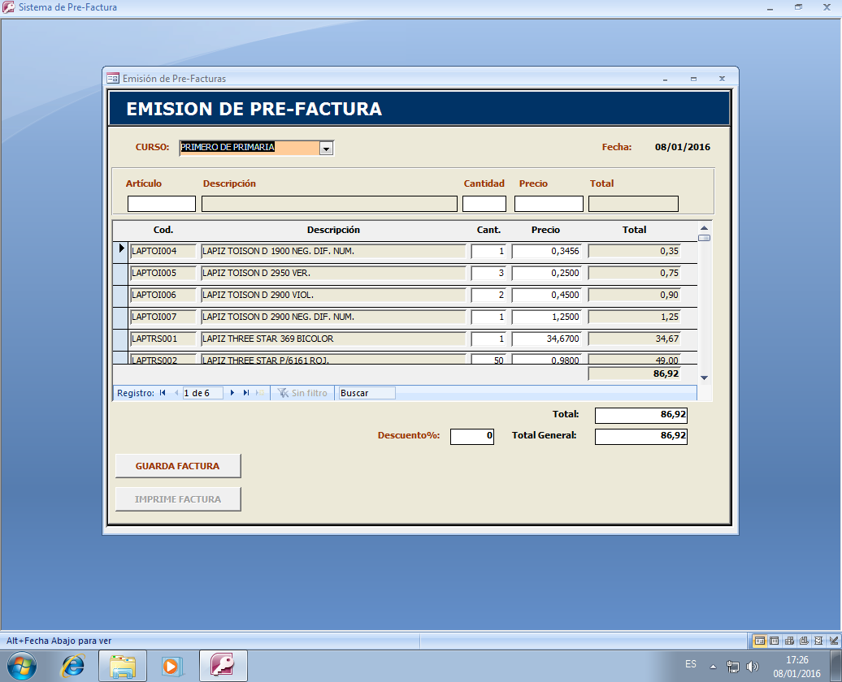Open Windows Media Player from the taskbar
842x682 pixels.
[x=173, y=664]
